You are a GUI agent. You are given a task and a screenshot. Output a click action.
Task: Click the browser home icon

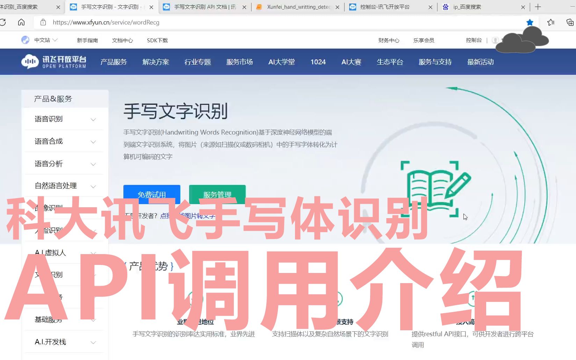click(21, 22)
